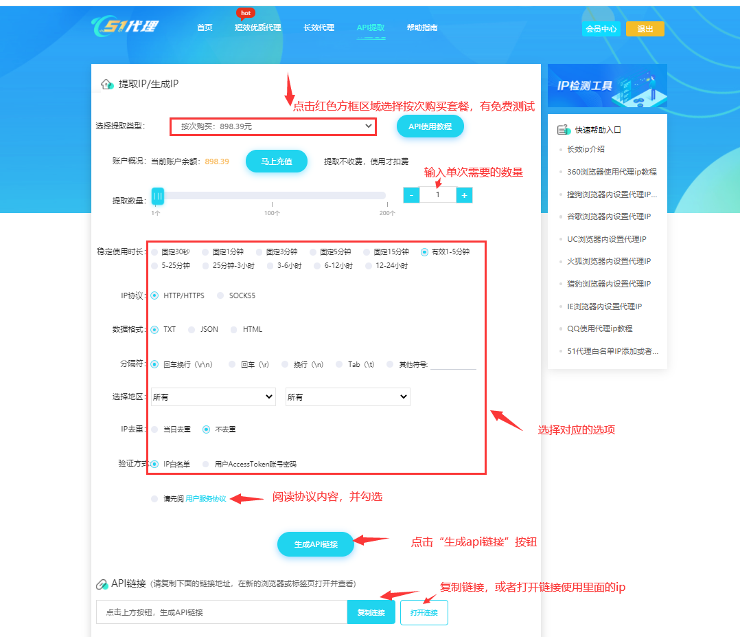Increase quantity with the plus button

click(464, 195)
